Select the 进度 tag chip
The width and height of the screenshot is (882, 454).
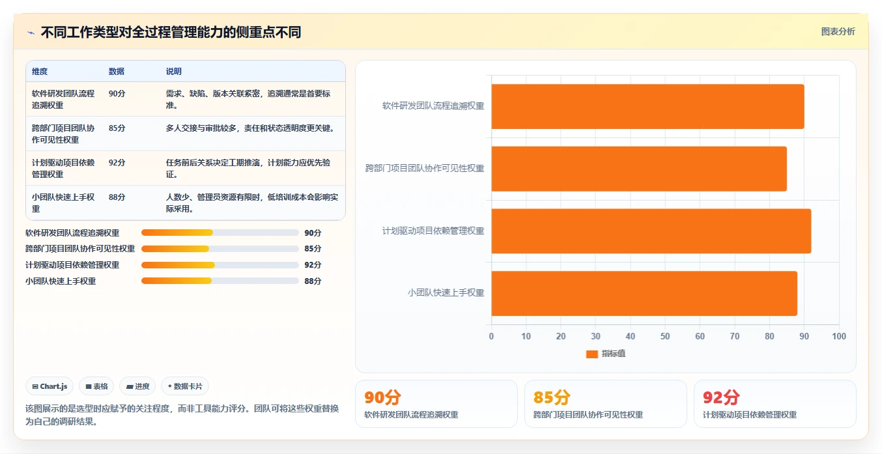click(137, 386)
